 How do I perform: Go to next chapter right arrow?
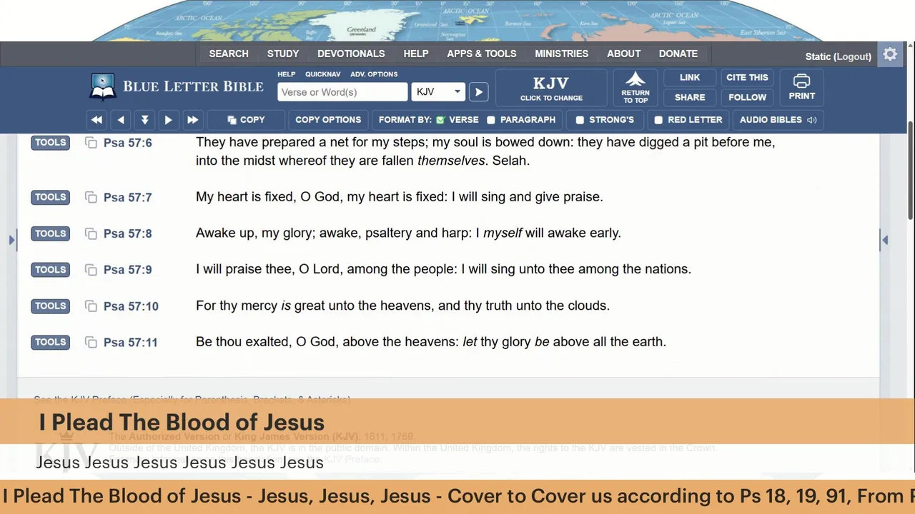click(169, 120)
